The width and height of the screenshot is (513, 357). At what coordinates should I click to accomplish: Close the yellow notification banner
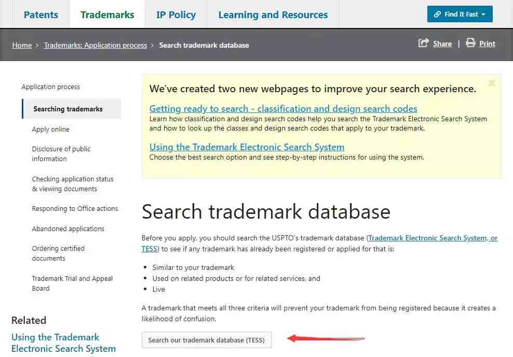click(491, 83)
